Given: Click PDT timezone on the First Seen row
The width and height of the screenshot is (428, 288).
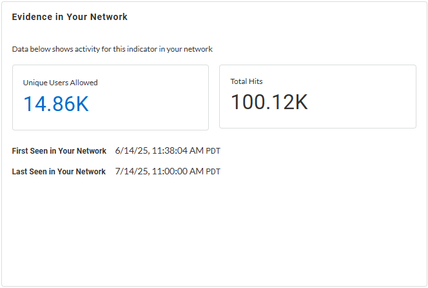Looking at the screenshot, I should 213,151.
